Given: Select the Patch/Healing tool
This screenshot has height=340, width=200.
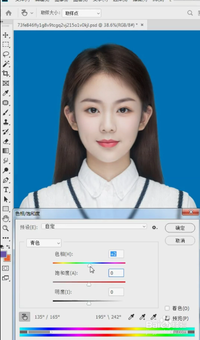Looking at the screenshot, I should pyautogui.click(x=6, y=103).
